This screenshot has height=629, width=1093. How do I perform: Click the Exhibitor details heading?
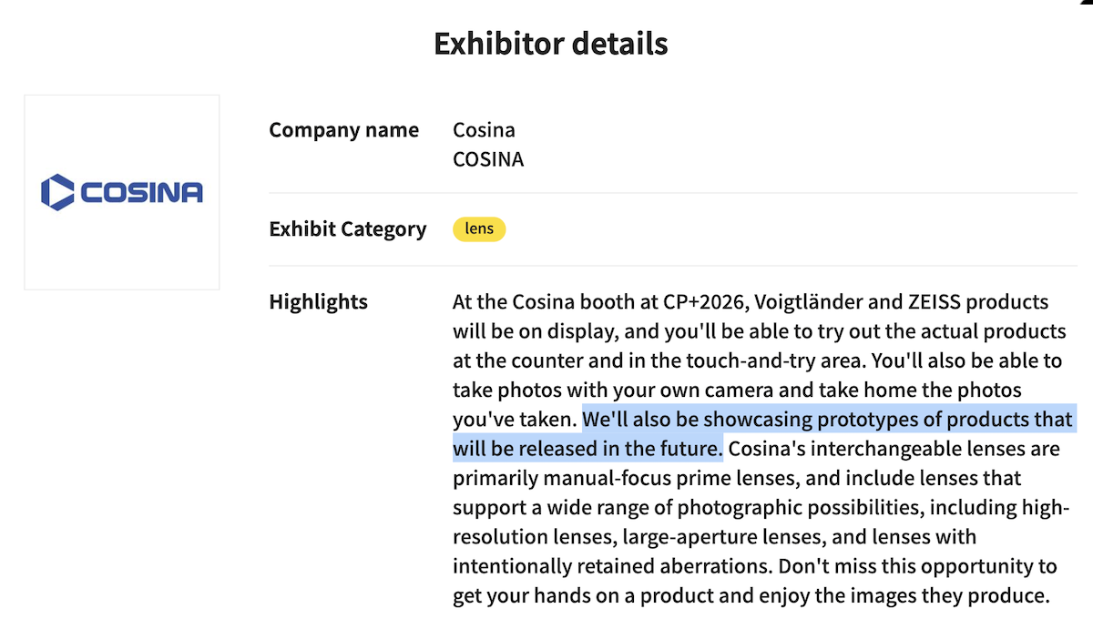tap(550, 44)
